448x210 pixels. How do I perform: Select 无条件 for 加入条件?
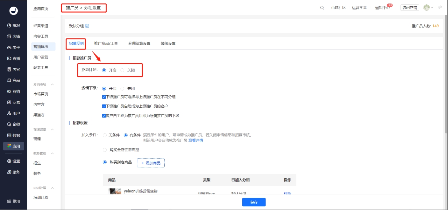pyautogui.click(x=105, y=135)
